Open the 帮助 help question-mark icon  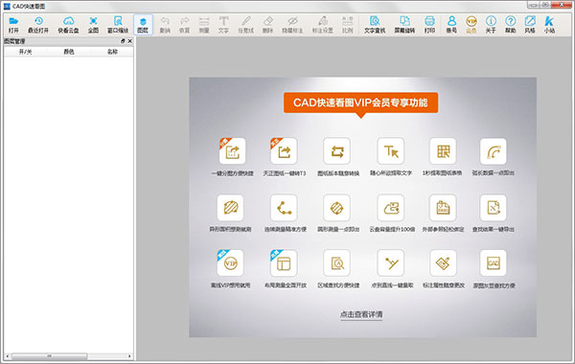coord(511,25)
